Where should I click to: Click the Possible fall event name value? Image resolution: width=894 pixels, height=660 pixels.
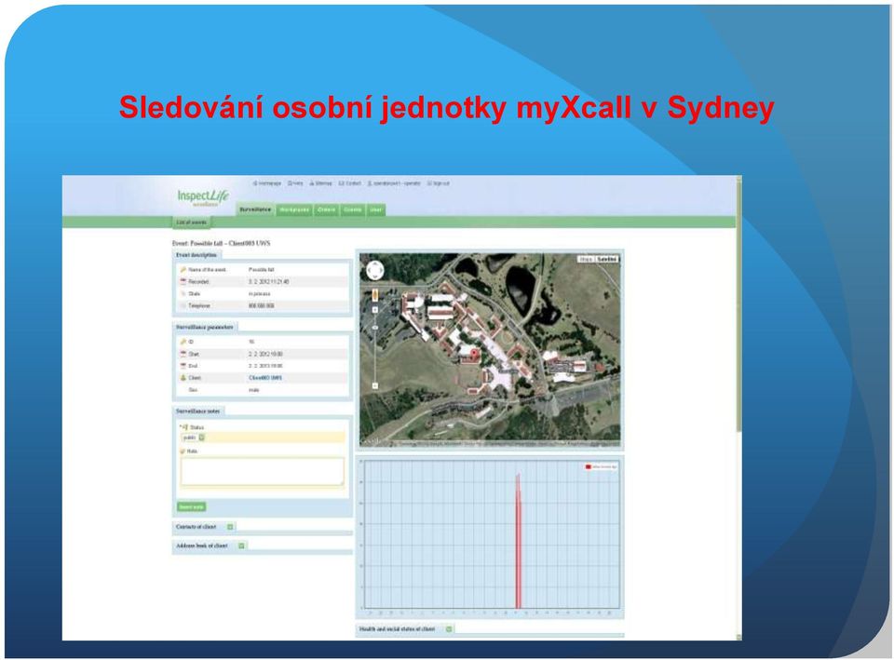tap(262, 270)
